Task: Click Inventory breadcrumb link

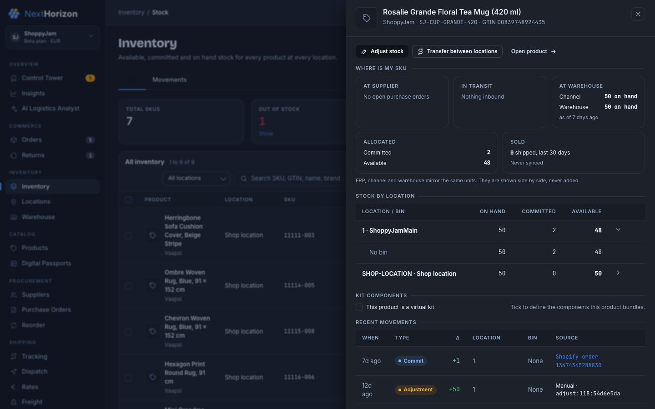Action: click(131, 13)
